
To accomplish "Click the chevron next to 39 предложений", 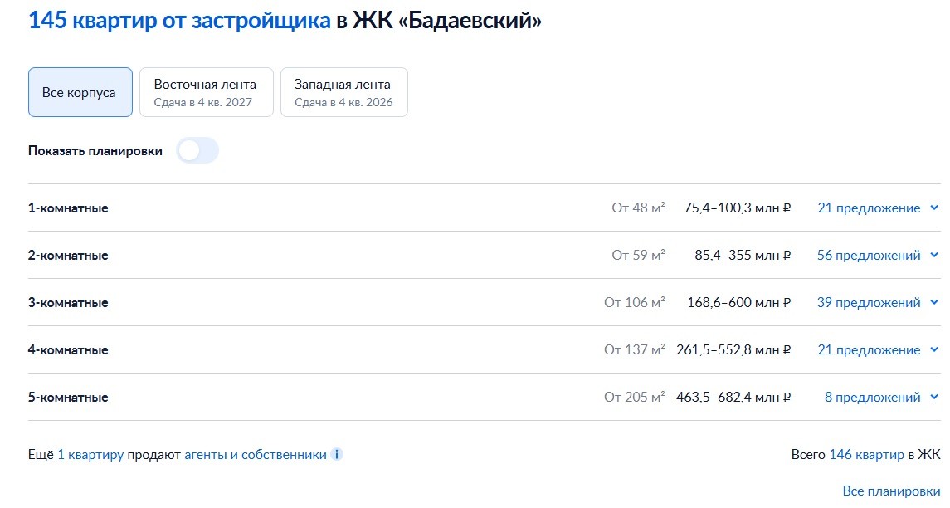I will tap(934, 302).
